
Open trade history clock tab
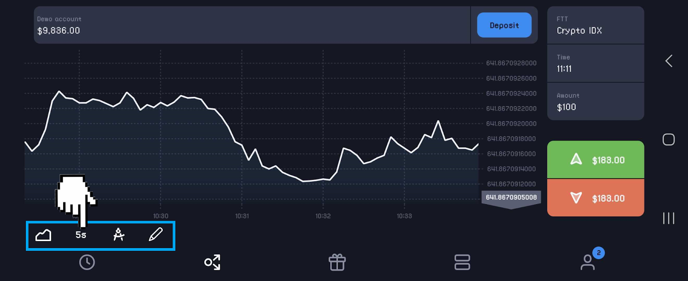(87, 262)
